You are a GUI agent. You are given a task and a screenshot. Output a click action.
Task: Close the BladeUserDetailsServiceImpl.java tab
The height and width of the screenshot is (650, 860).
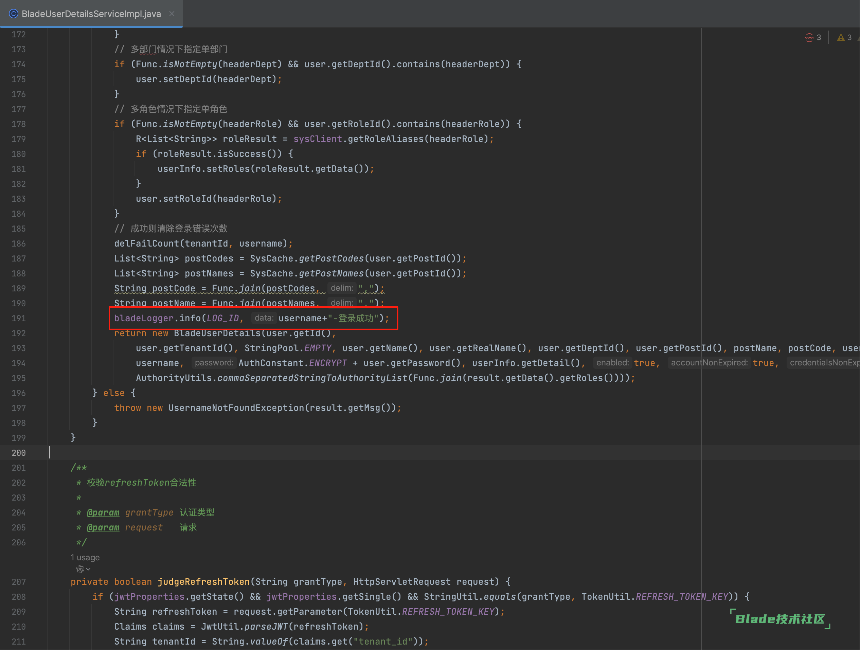[x=172, y=14]
